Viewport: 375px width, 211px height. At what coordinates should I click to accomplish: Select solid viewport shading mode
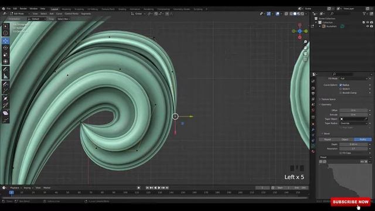(x=295, y=14)
